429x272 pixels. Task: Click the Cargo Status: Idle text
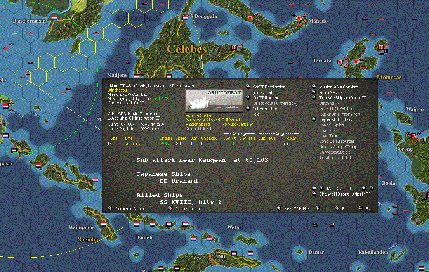pyautogui.click(x=335, y=152)
